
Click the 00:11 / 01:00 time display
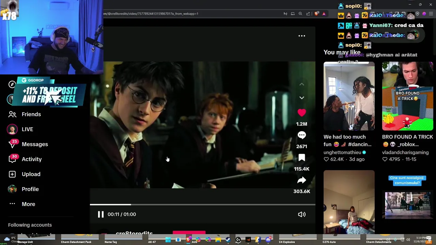(122, 214)
